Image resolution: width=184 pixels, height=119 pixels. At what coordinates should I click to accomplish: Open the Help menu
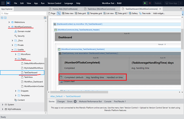[78, 3]
